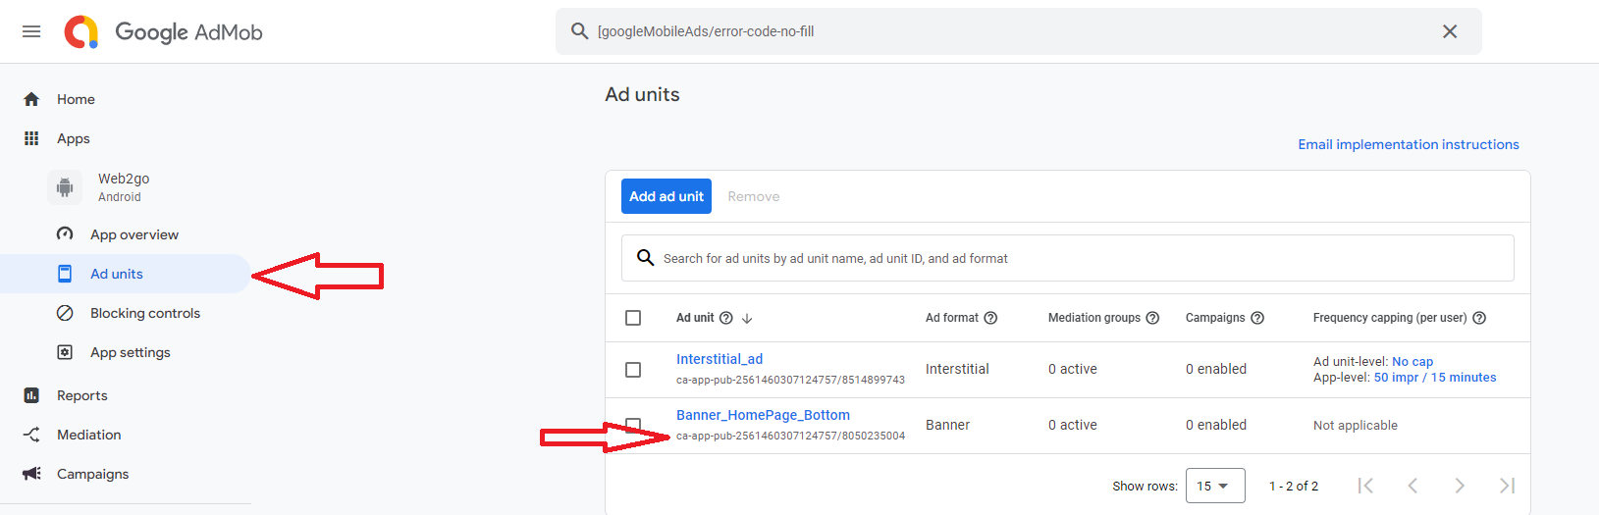The height and width of the screenshot is (515, 1599).
Task: Clear the search bar with X icon
Action: point(1449,31)
